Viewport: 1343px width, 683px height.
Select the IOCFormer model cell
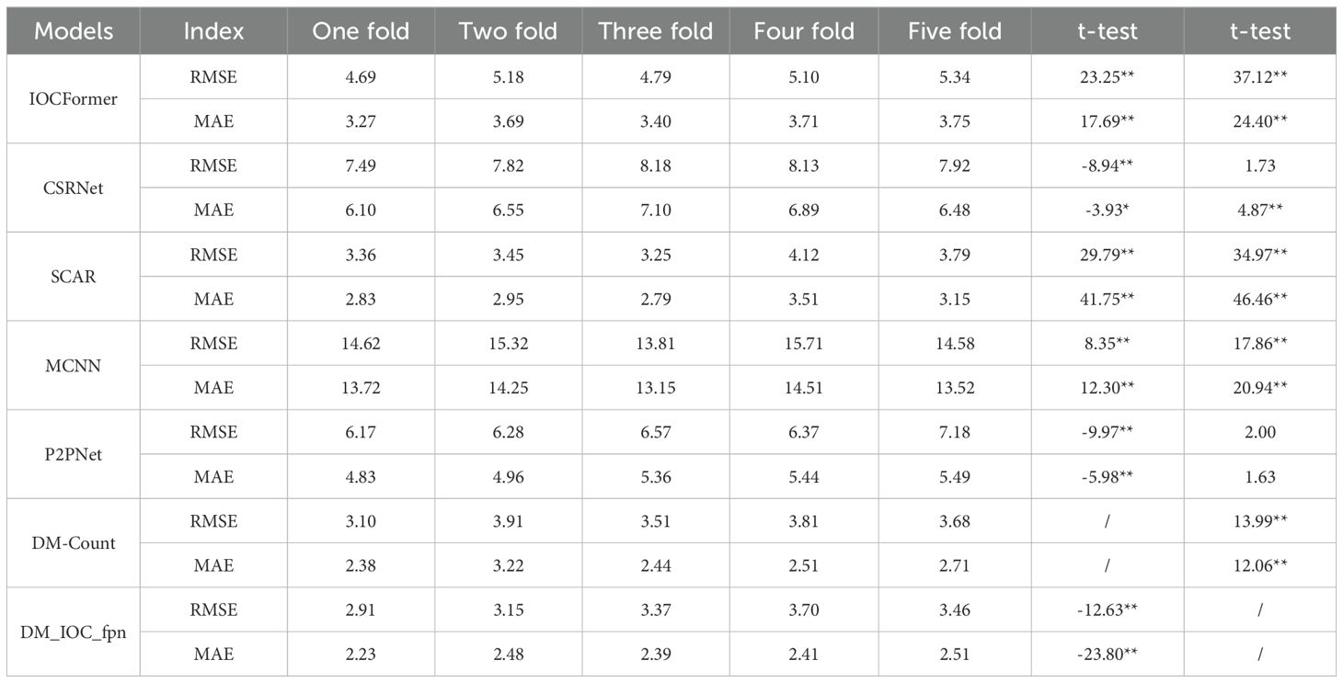[x=73, y=99]
